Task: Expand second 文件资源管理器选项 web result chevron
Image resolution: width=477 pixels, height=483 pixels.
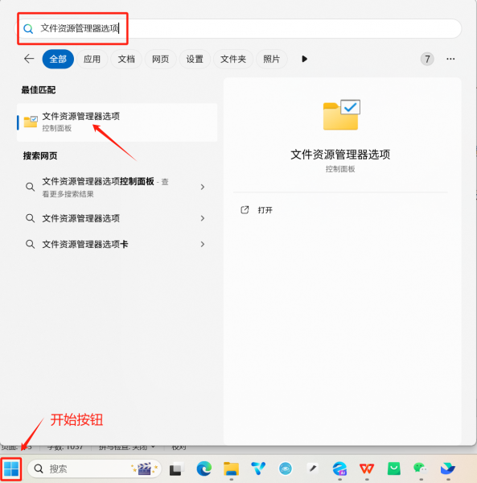Action: click(x=203, y=218)
